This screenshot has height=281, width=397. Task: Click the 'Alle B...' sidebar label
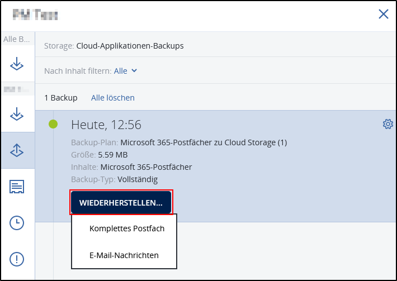point(17,39)
